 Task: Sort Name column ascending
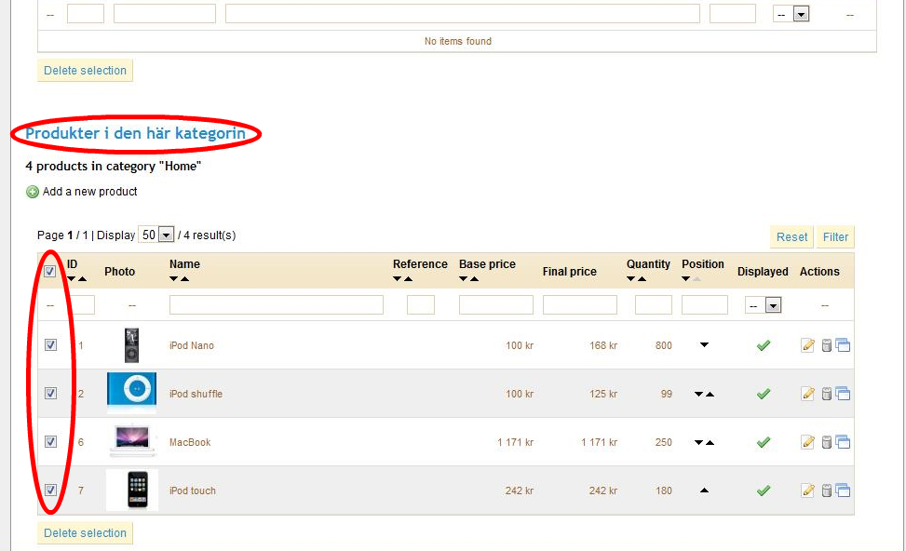(x=185, y=279)
